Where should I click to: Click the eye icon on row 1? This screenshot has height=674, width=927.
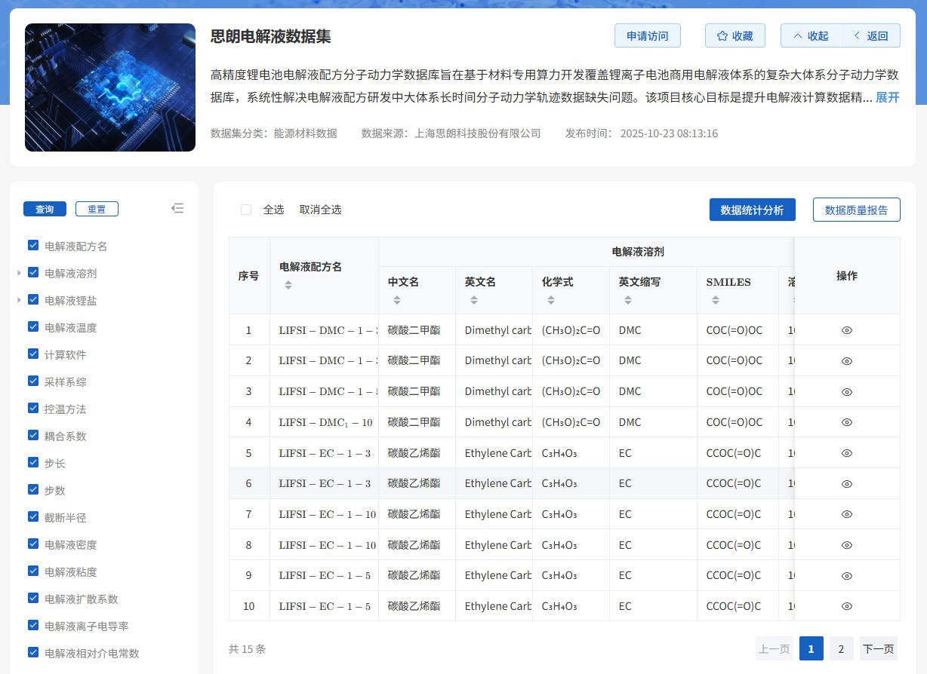(x=846, y=330)
